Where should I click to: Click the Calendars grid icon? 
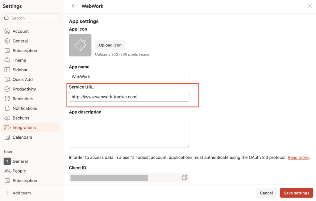(x=7, y=137)
